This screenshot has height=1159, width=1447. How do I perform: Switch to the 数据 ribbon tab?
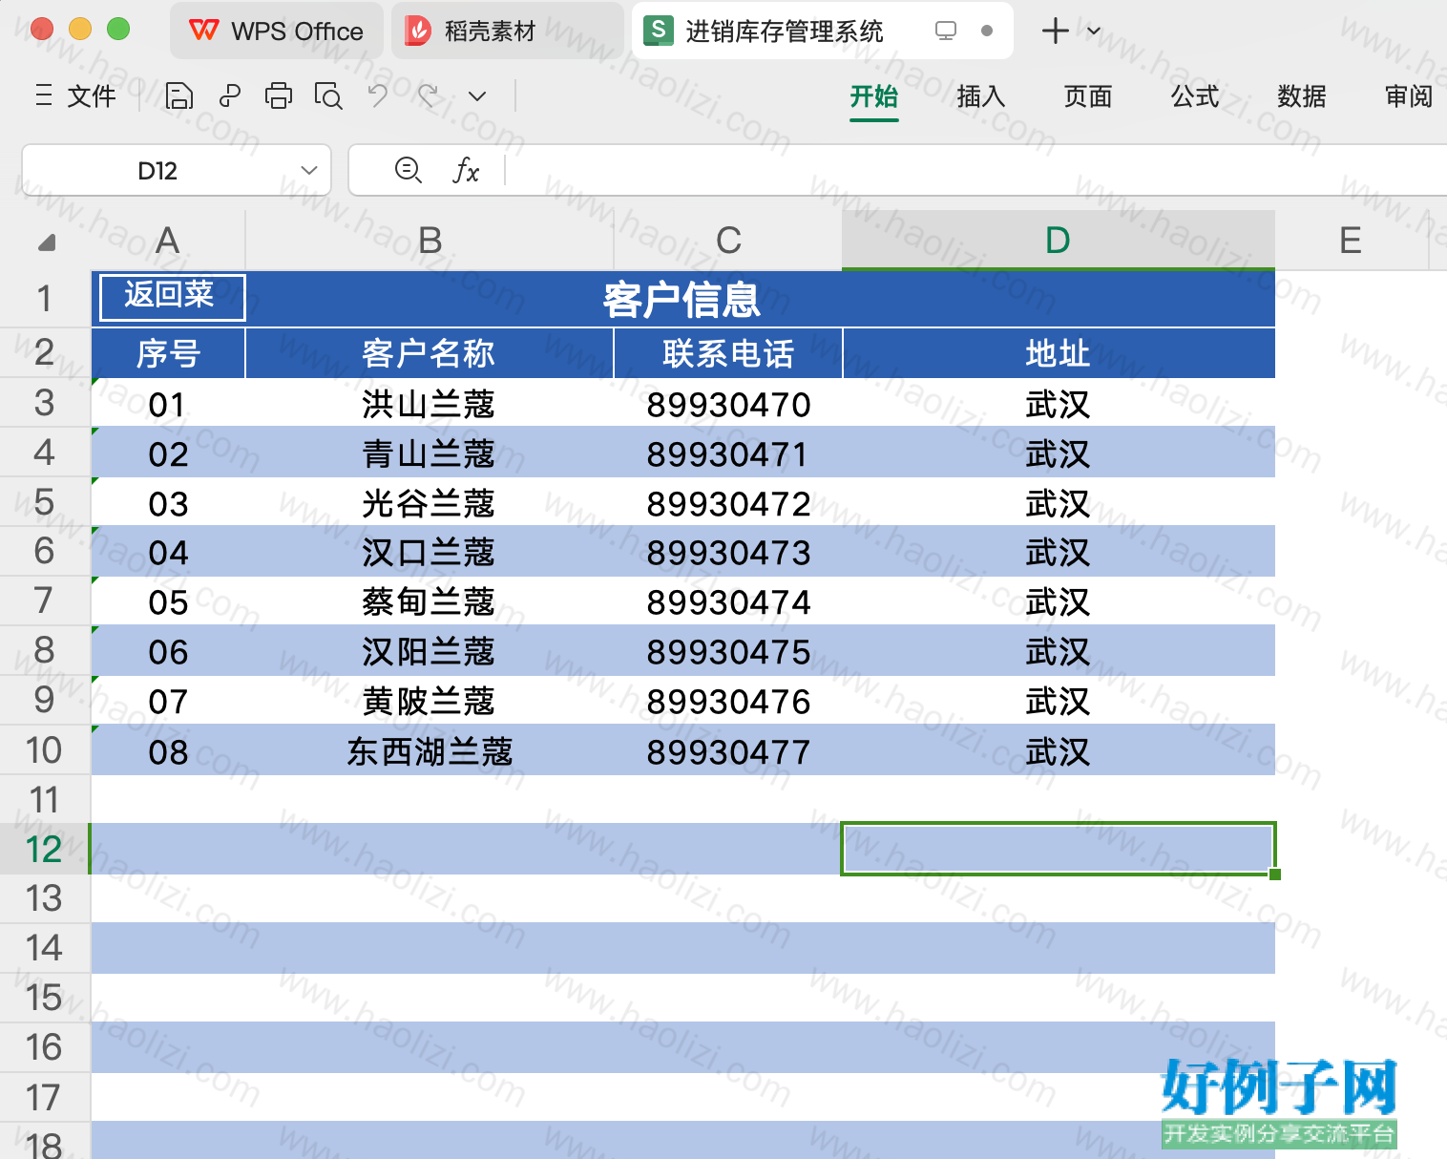(x=1302, y=96)
